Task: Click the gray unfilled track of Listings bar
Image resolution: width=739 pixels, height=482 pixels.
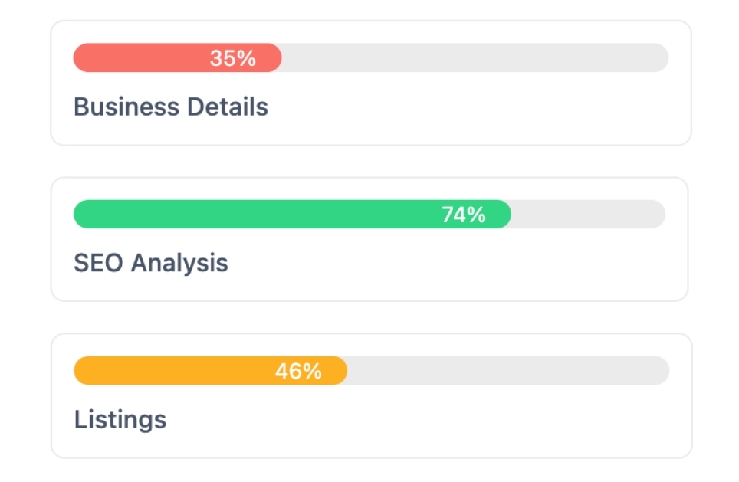Action: [x=506, y=371]
